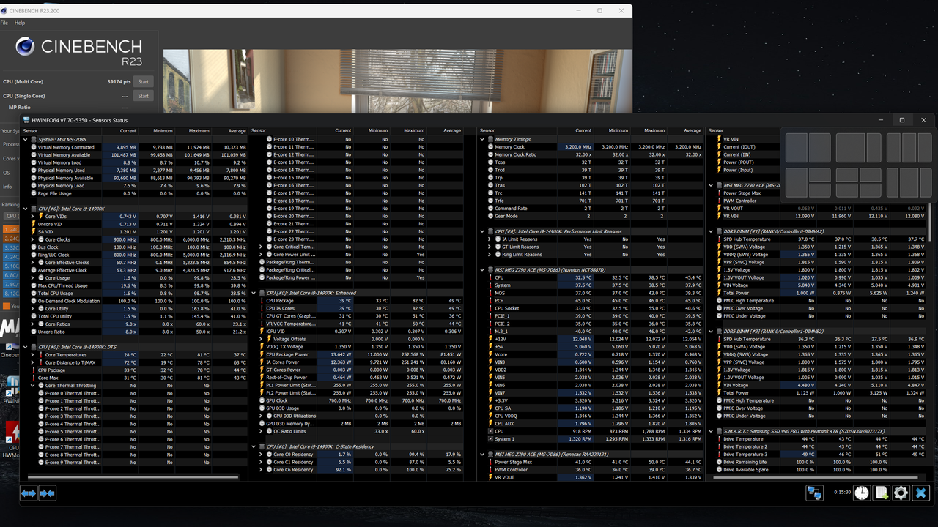Viewport: 938px width, 527px height.
Task: Open the File menu in Cinebench
Action: (x=5, y=23)
